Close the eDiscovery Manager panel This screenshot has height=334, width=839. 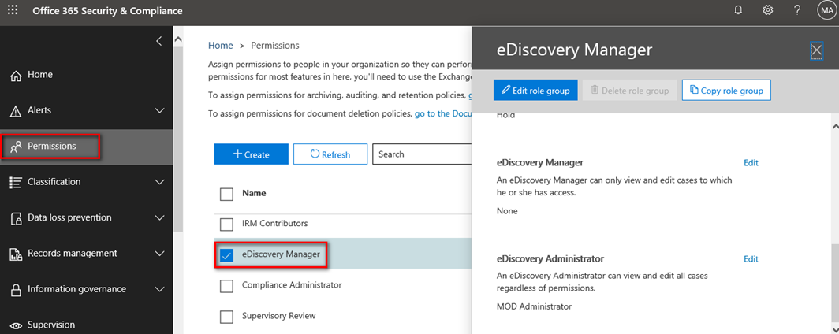pos(816,50)
